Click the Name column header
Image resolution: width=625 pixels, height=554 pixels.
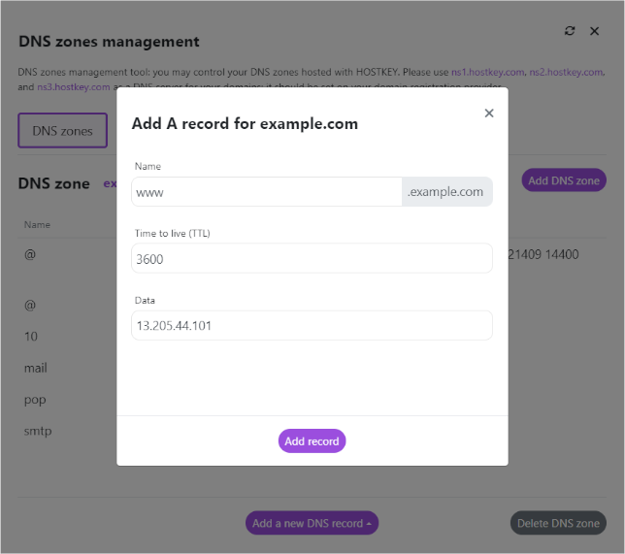pos(37,224)
